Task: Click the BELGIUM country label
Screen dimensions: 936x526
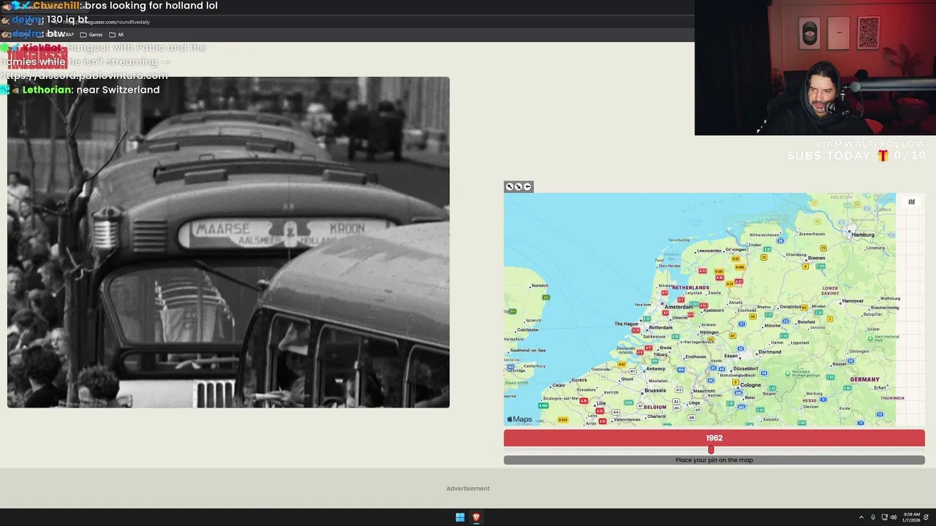Action: pyautogui.click(x=655, y=407)
